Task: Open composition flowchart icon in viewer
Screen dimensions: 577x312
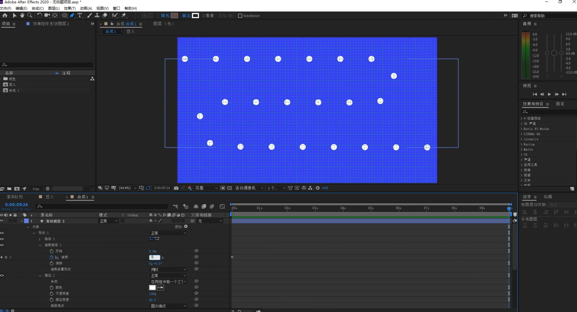Action: (310, 188)
